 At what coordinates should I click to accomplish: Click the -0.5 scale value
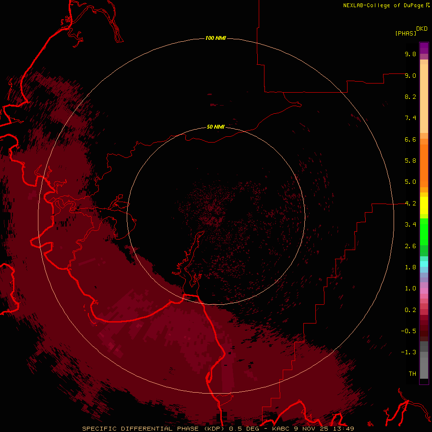click(408, 331)
